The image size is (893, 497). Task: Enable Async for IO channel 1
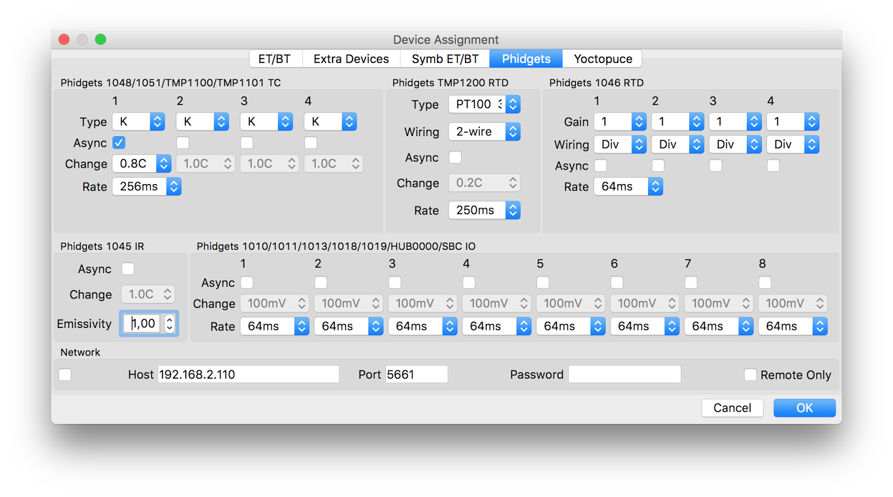click(247, 282)
